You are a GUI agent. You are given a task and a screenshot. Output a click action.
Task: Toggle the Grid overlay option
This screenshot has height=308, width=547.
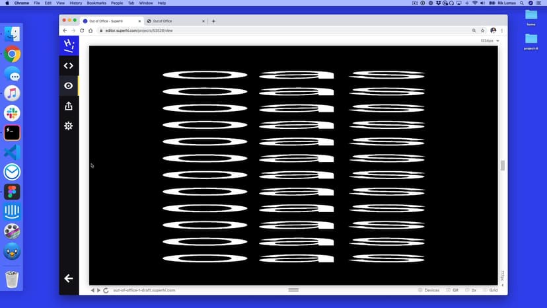(x=490, y=290)
